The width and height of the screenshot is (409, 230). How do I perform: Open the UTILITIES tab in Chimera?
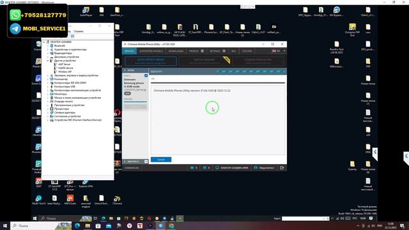coord(247,51)
